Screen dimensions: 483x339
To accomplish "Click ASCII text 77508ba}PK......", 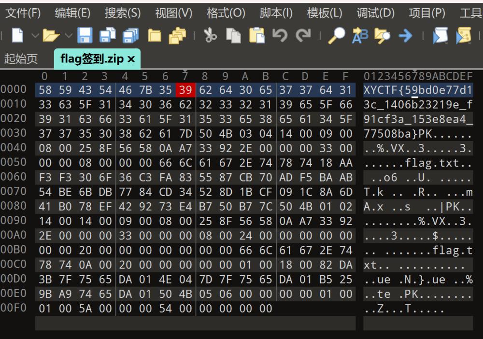I will (x=398, y=134).
